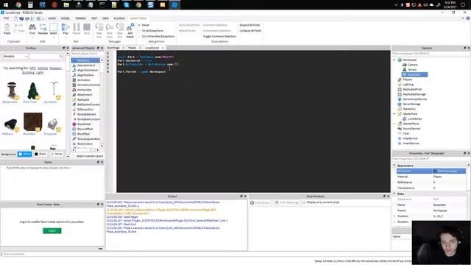Click the Terrain icon in Explorer
The image size is (471, 265).
404,69
